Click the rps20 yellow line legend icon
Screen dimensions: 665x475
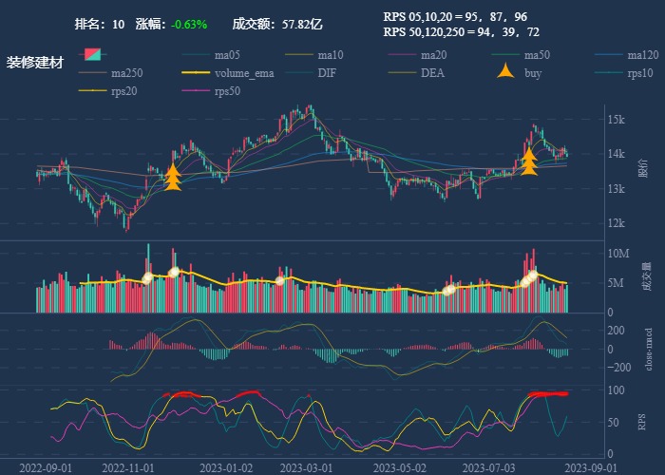coord(94,91)
